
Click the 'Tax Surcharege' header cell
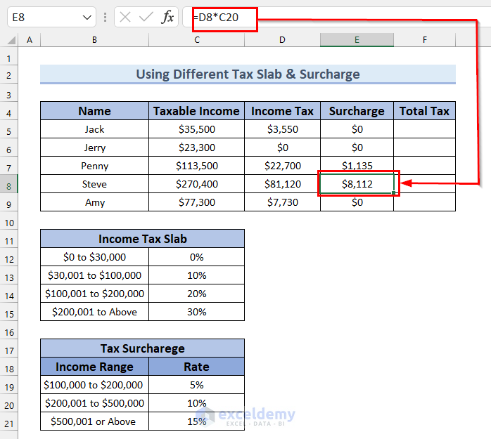coord(143,348)
